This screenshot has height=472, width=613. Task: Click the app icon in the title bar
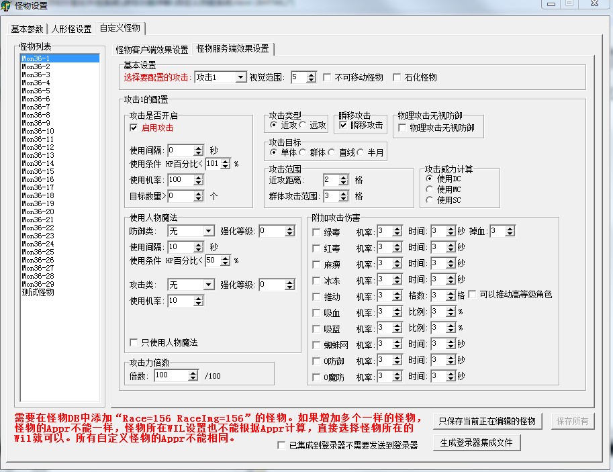pos(7,6)
